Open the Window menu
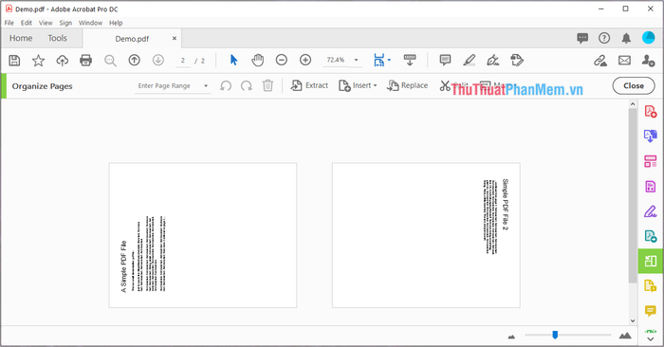Viewport: 664px width, 347px height. click(90, 23)
